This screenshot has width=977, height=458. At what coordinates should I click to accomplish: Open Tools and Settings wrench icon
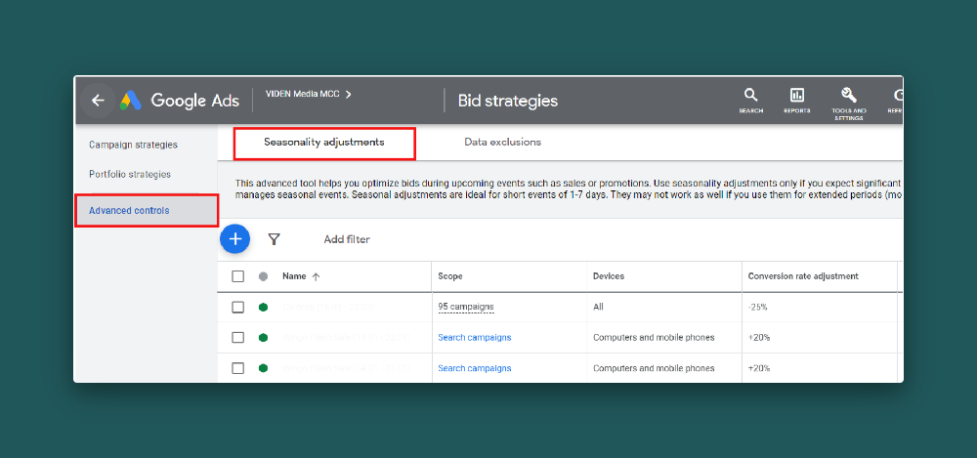849,103
